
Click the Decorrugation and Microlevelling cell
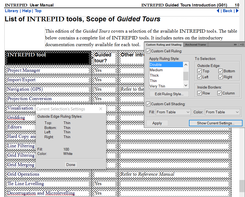coord(48,193)
